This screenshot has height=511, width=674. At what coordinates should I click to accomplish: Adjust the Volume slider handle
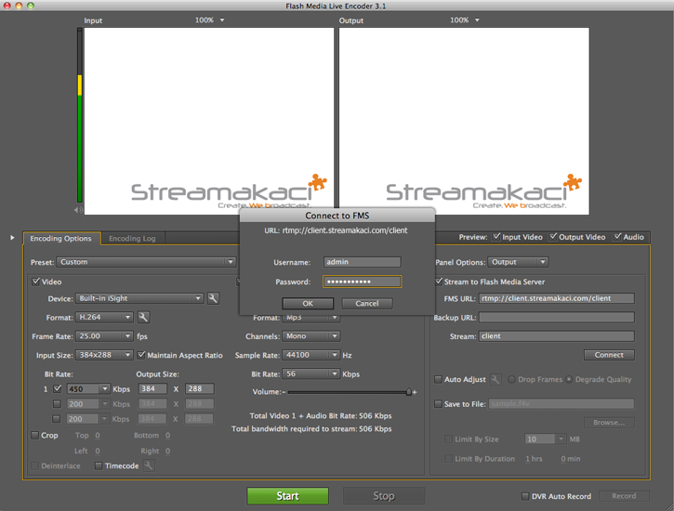[409, 392]
